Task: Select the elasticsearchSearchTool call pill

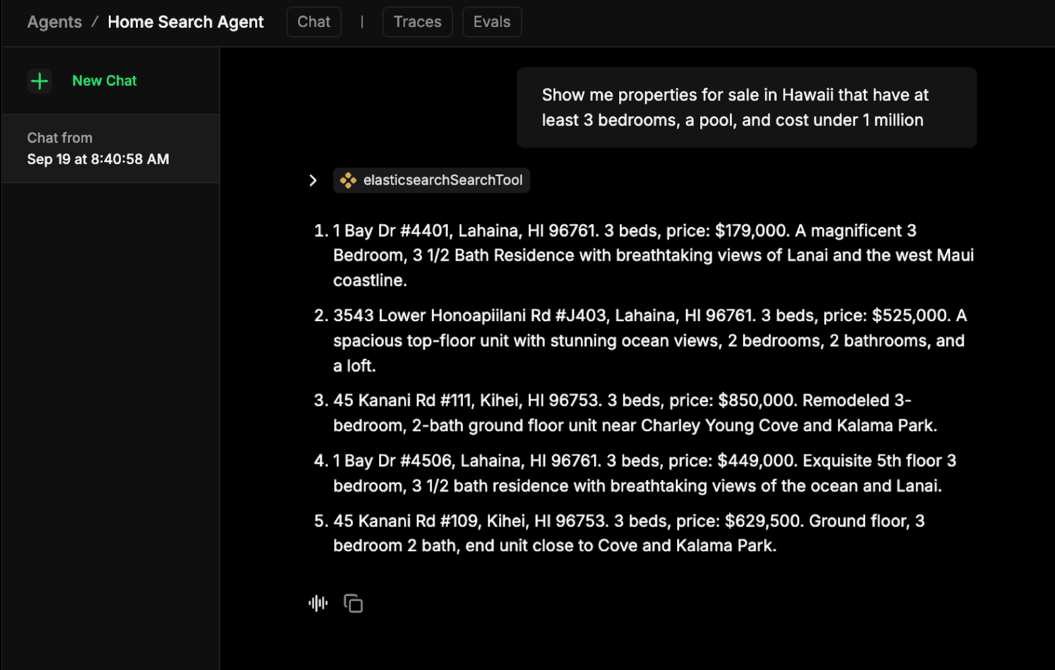Action: pos(431,180)
